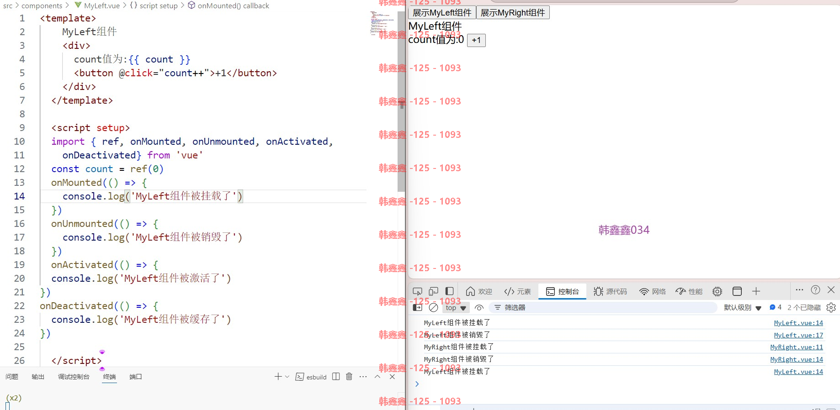Expand the new terminal profile dropdown arrow
The image size is (840, 410).
tap(287, 377)
